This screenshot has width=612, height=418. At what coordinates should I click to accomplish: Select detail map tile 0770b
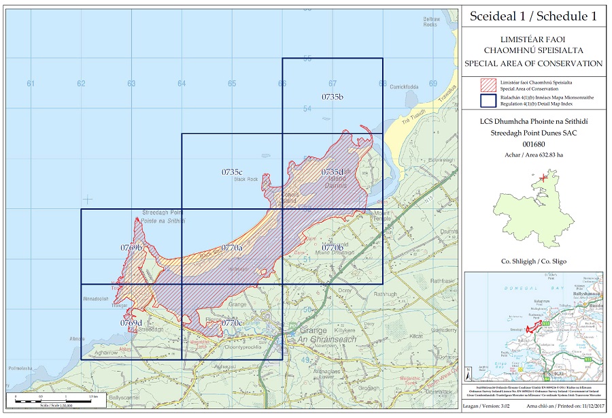pos(333,246)
